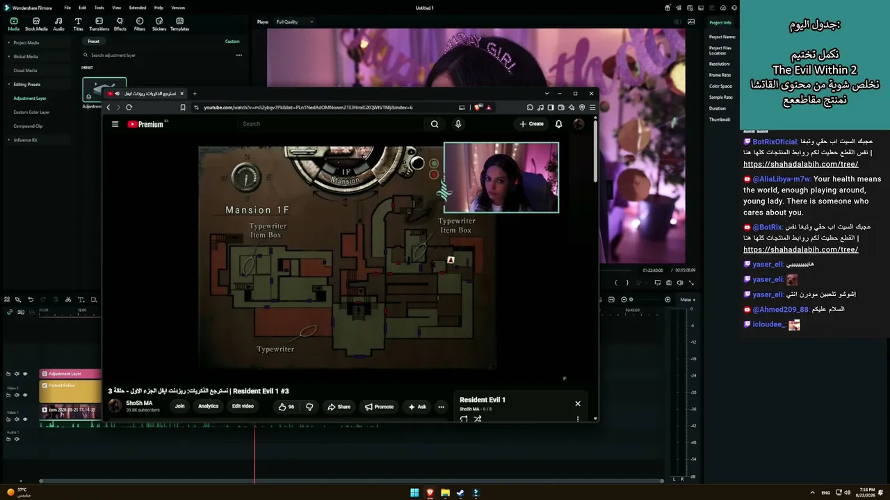Select the Media tab icon in Filmora
This screenshot has width=890, height=500.
click(x=13, y=24)
